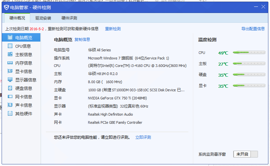Click the 显卡 temperature gauge bar

[249, 85]
